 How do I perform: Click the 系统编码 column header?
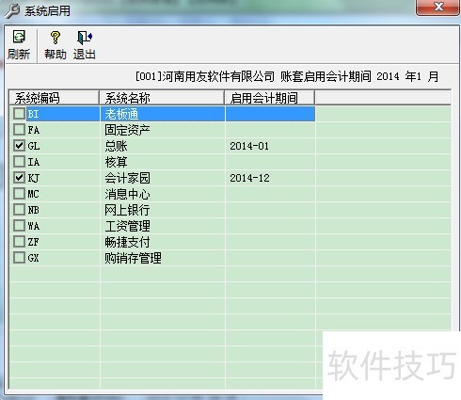pos(54,98)
